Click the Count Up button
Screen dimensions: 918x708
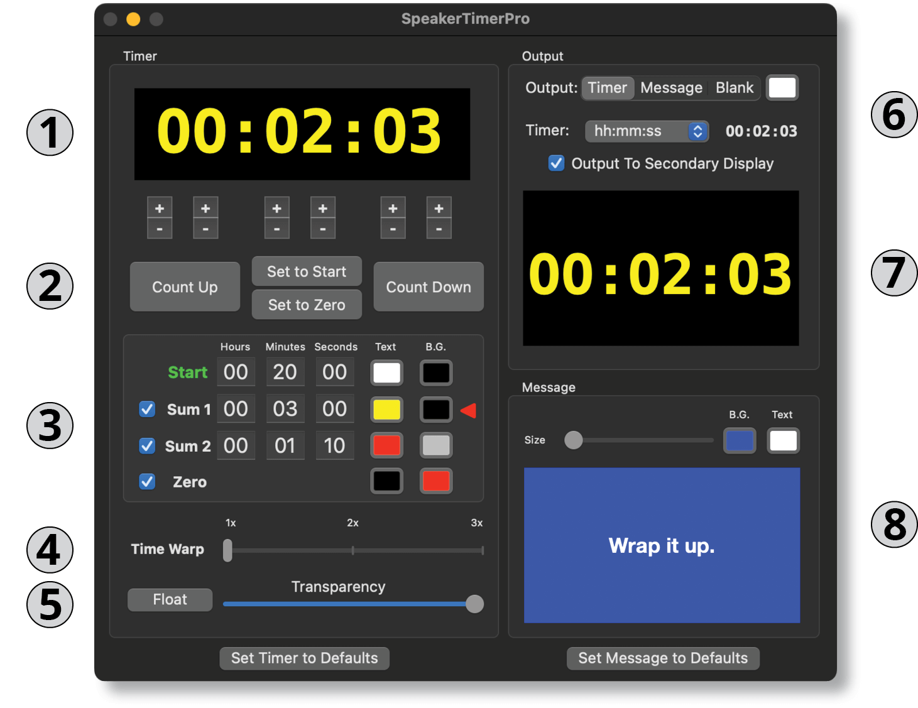pos(185,286)
